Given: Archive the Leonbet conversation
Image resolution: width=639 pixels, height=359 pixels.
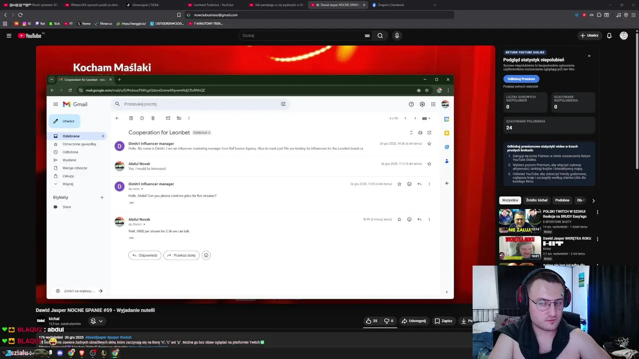Looking at the screenshot, I should pos(131,118).
